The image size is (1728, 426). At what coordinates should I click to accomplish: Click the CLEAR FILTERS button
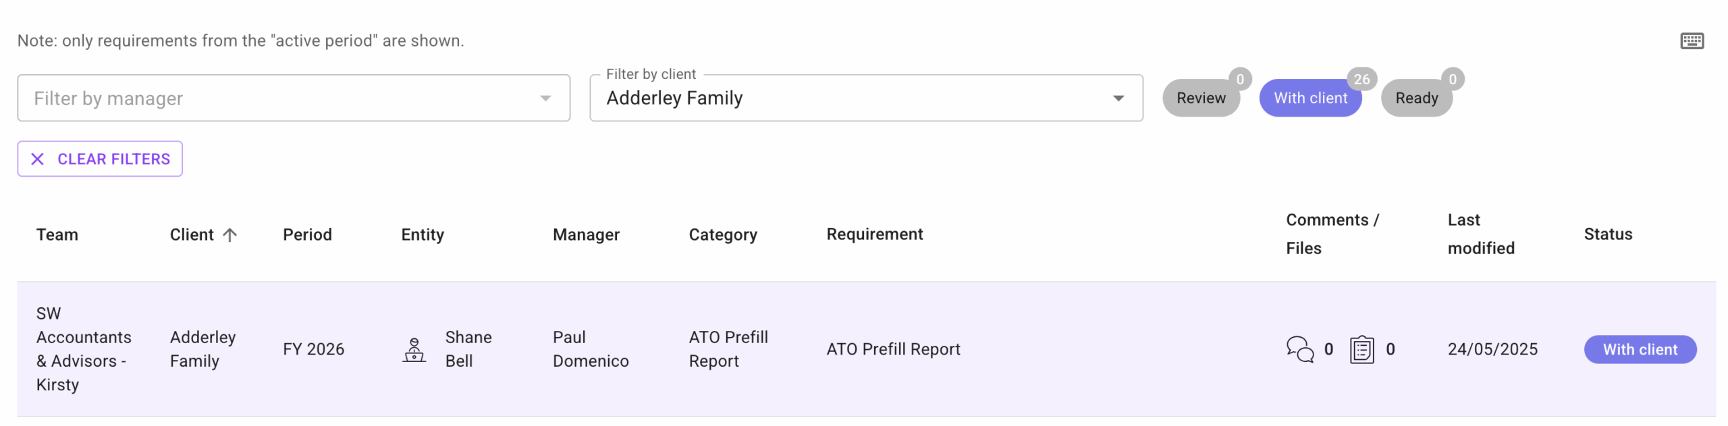pos(99,159)
